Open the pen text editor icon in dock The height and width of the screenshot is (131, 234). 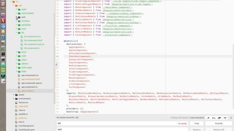(3, 82)
